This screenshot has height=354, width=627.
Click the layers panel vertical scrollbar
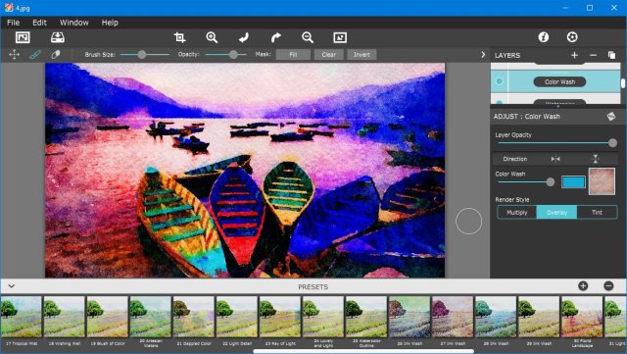point(623,83)
